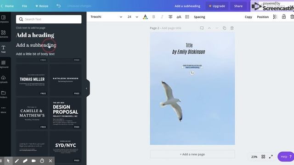Toggle uppercase aA formatting
The width and height of the screenshot is (294, 165).
[179, 17]
